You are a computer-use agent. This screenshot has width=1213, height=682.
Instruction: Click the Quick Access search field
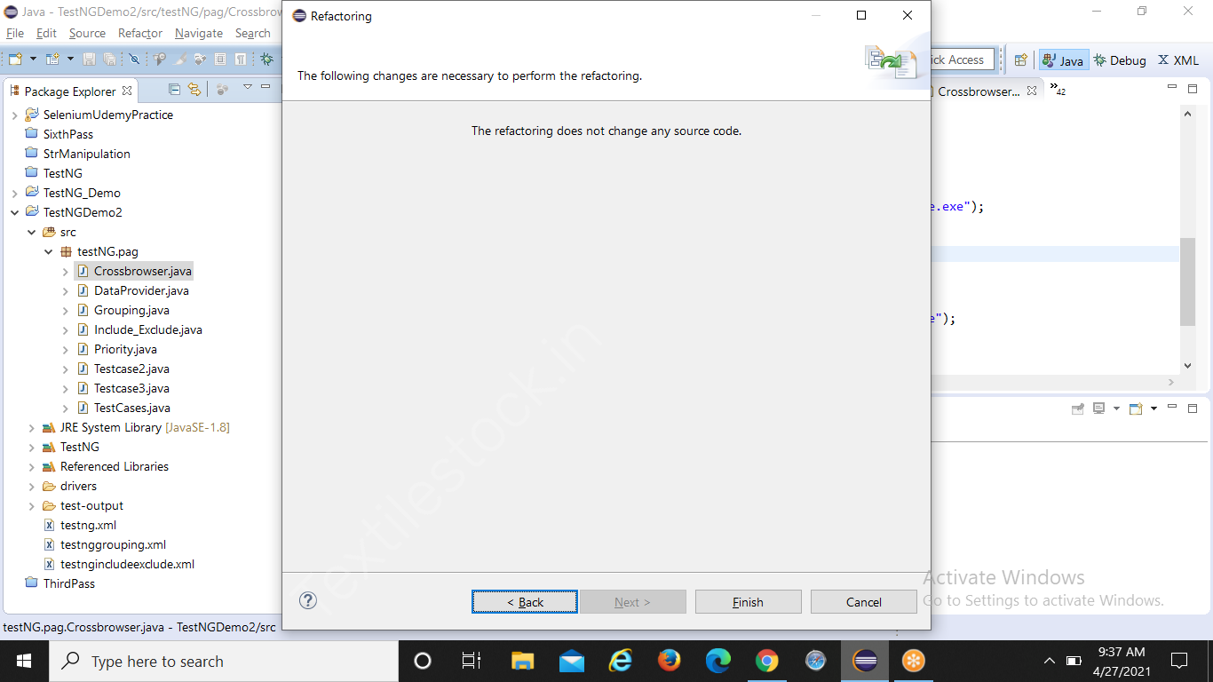pyautogui.click(x=962, y=59)
